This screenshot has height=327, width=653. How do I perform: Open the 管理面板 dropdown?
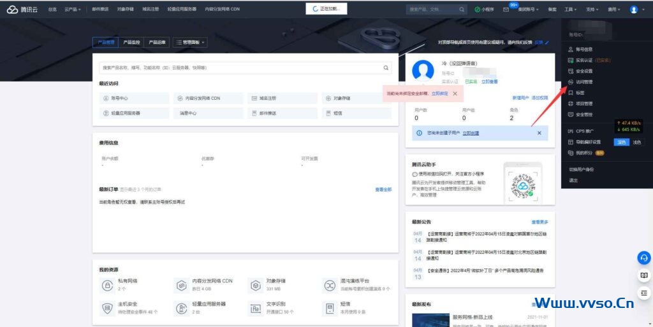[190, 43]
